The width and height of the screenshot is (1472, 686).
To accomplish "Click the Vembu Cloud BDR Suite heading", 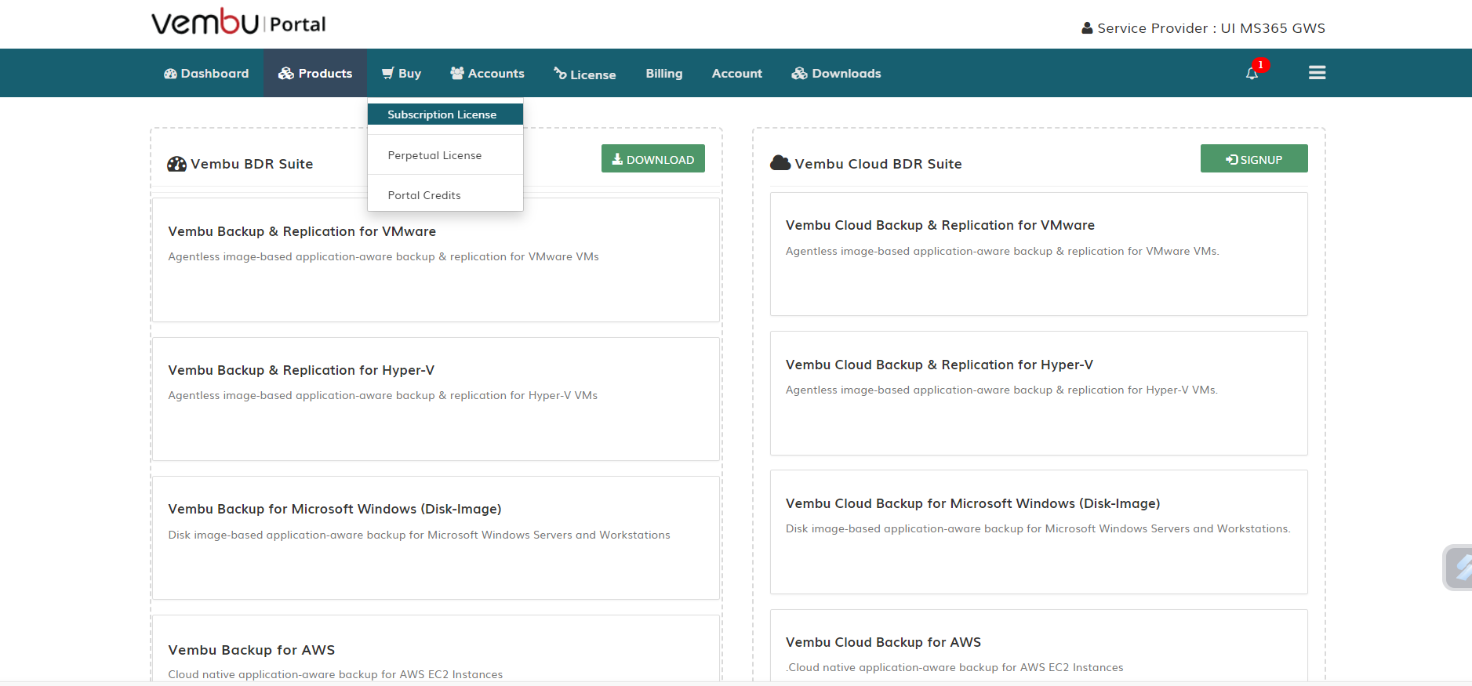I will point(878,164).
